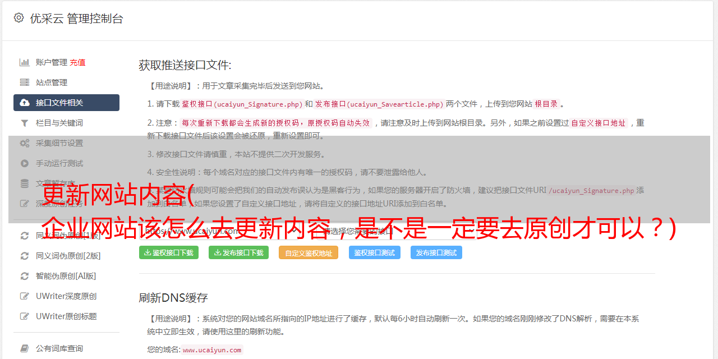Screen dimensions: 718x359
Task: Click the www.ucaiyun.com domain text
Action: click(x=212, y=350)
